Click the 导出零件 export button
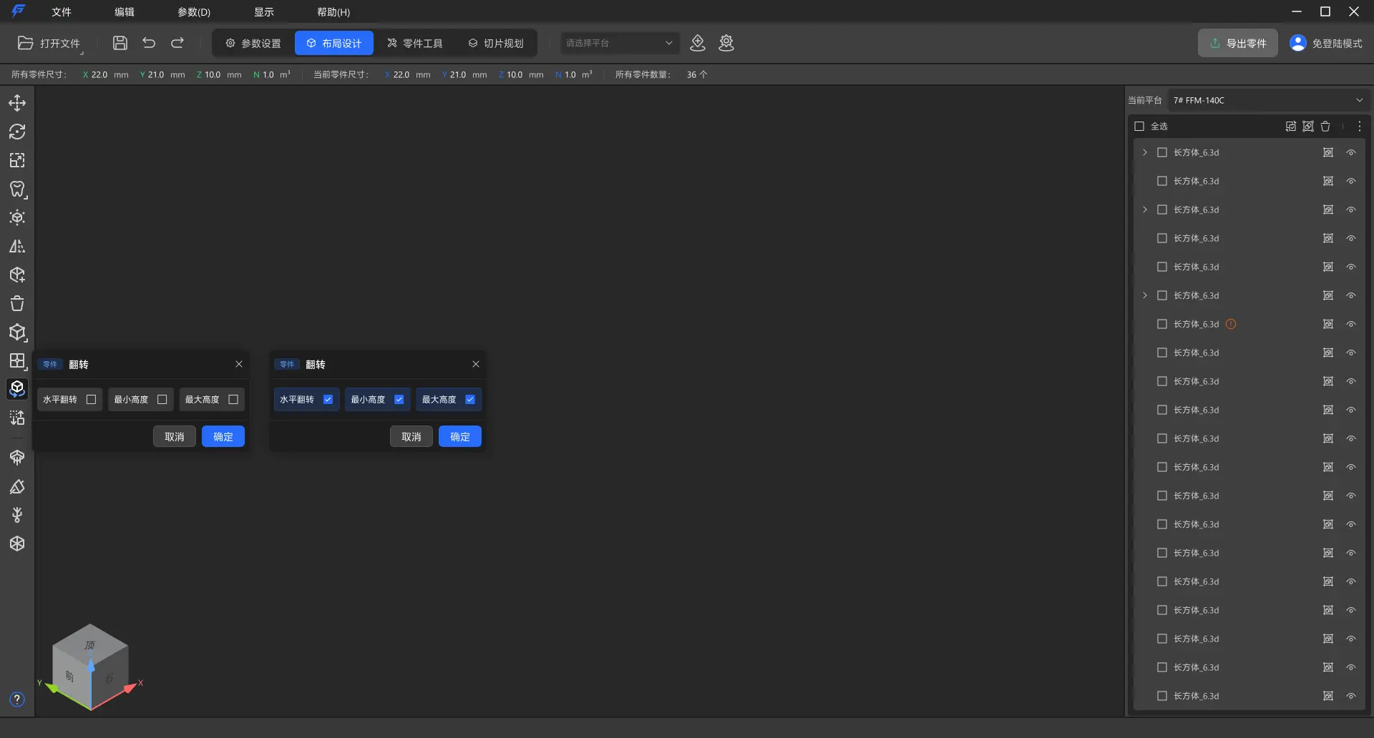Image resolution: width=1374 pixels, height=738 pixels. (x=1238, y=43)
